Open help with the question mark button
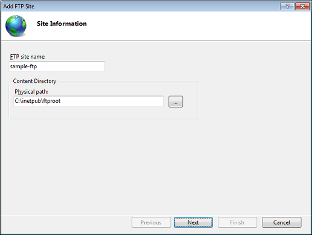The image size is (312, 235). tap(287, 7)
